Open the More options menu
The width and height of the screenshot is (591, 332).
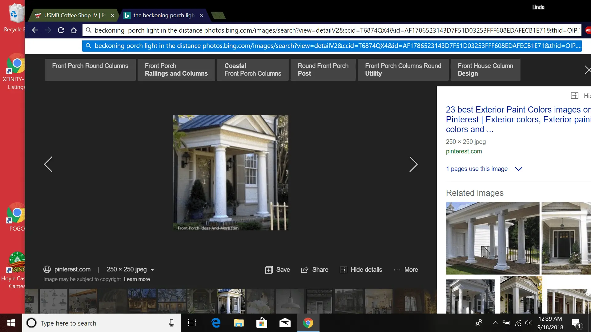click(x=406, y=270)
